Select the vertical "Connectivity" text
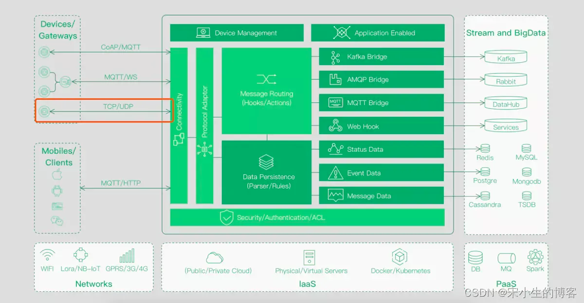This screenshot has height=303, width=584. point(179,112)
